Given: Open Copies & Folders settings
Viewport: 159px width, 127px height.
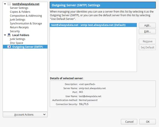Looking at the screenshot, I should point(20,12).
